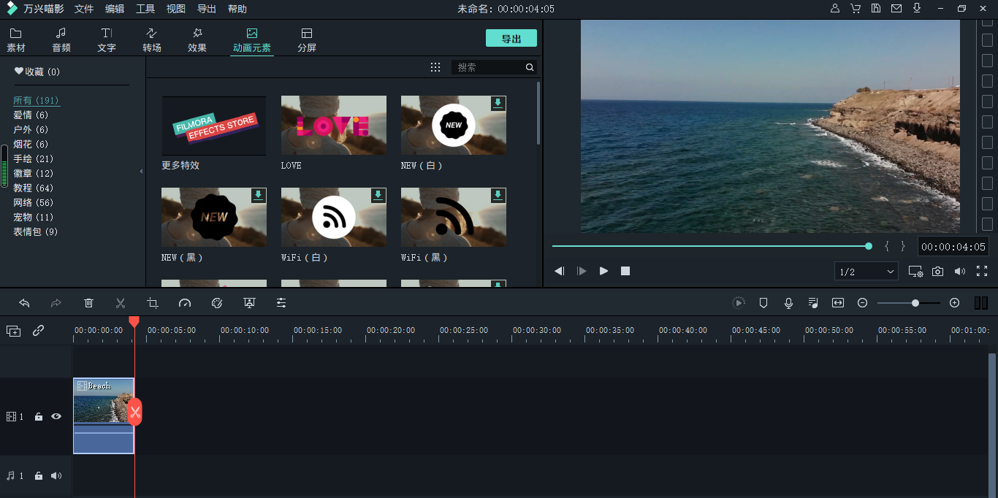Open the 1/2 preview quality dropdown
The width and height of the screenshot is (998, 498).
pyautogui.click(x=866, y=272)
